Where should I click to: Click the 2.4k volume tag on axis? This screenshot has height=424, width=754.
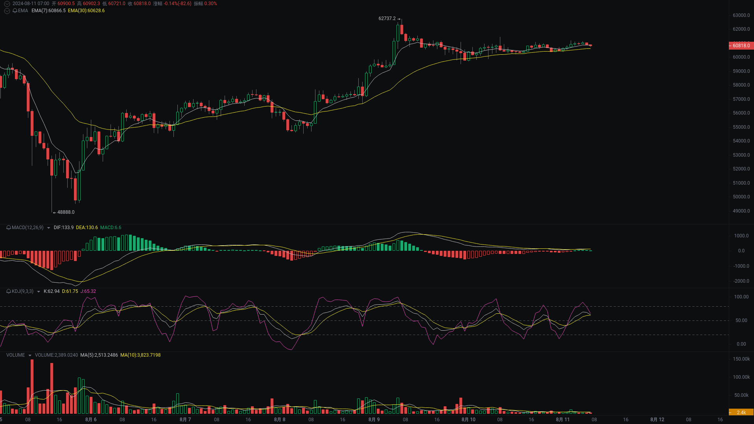tap(741, 412)
